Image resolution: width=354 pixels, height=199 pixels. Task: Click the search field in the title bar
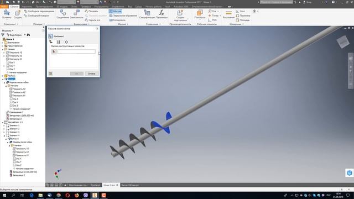(x=277, y=2)
